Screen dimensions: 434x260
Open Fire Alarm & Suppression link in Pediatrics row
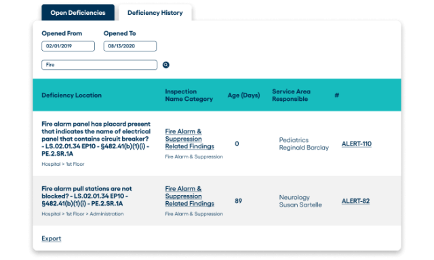pos(190,139)
